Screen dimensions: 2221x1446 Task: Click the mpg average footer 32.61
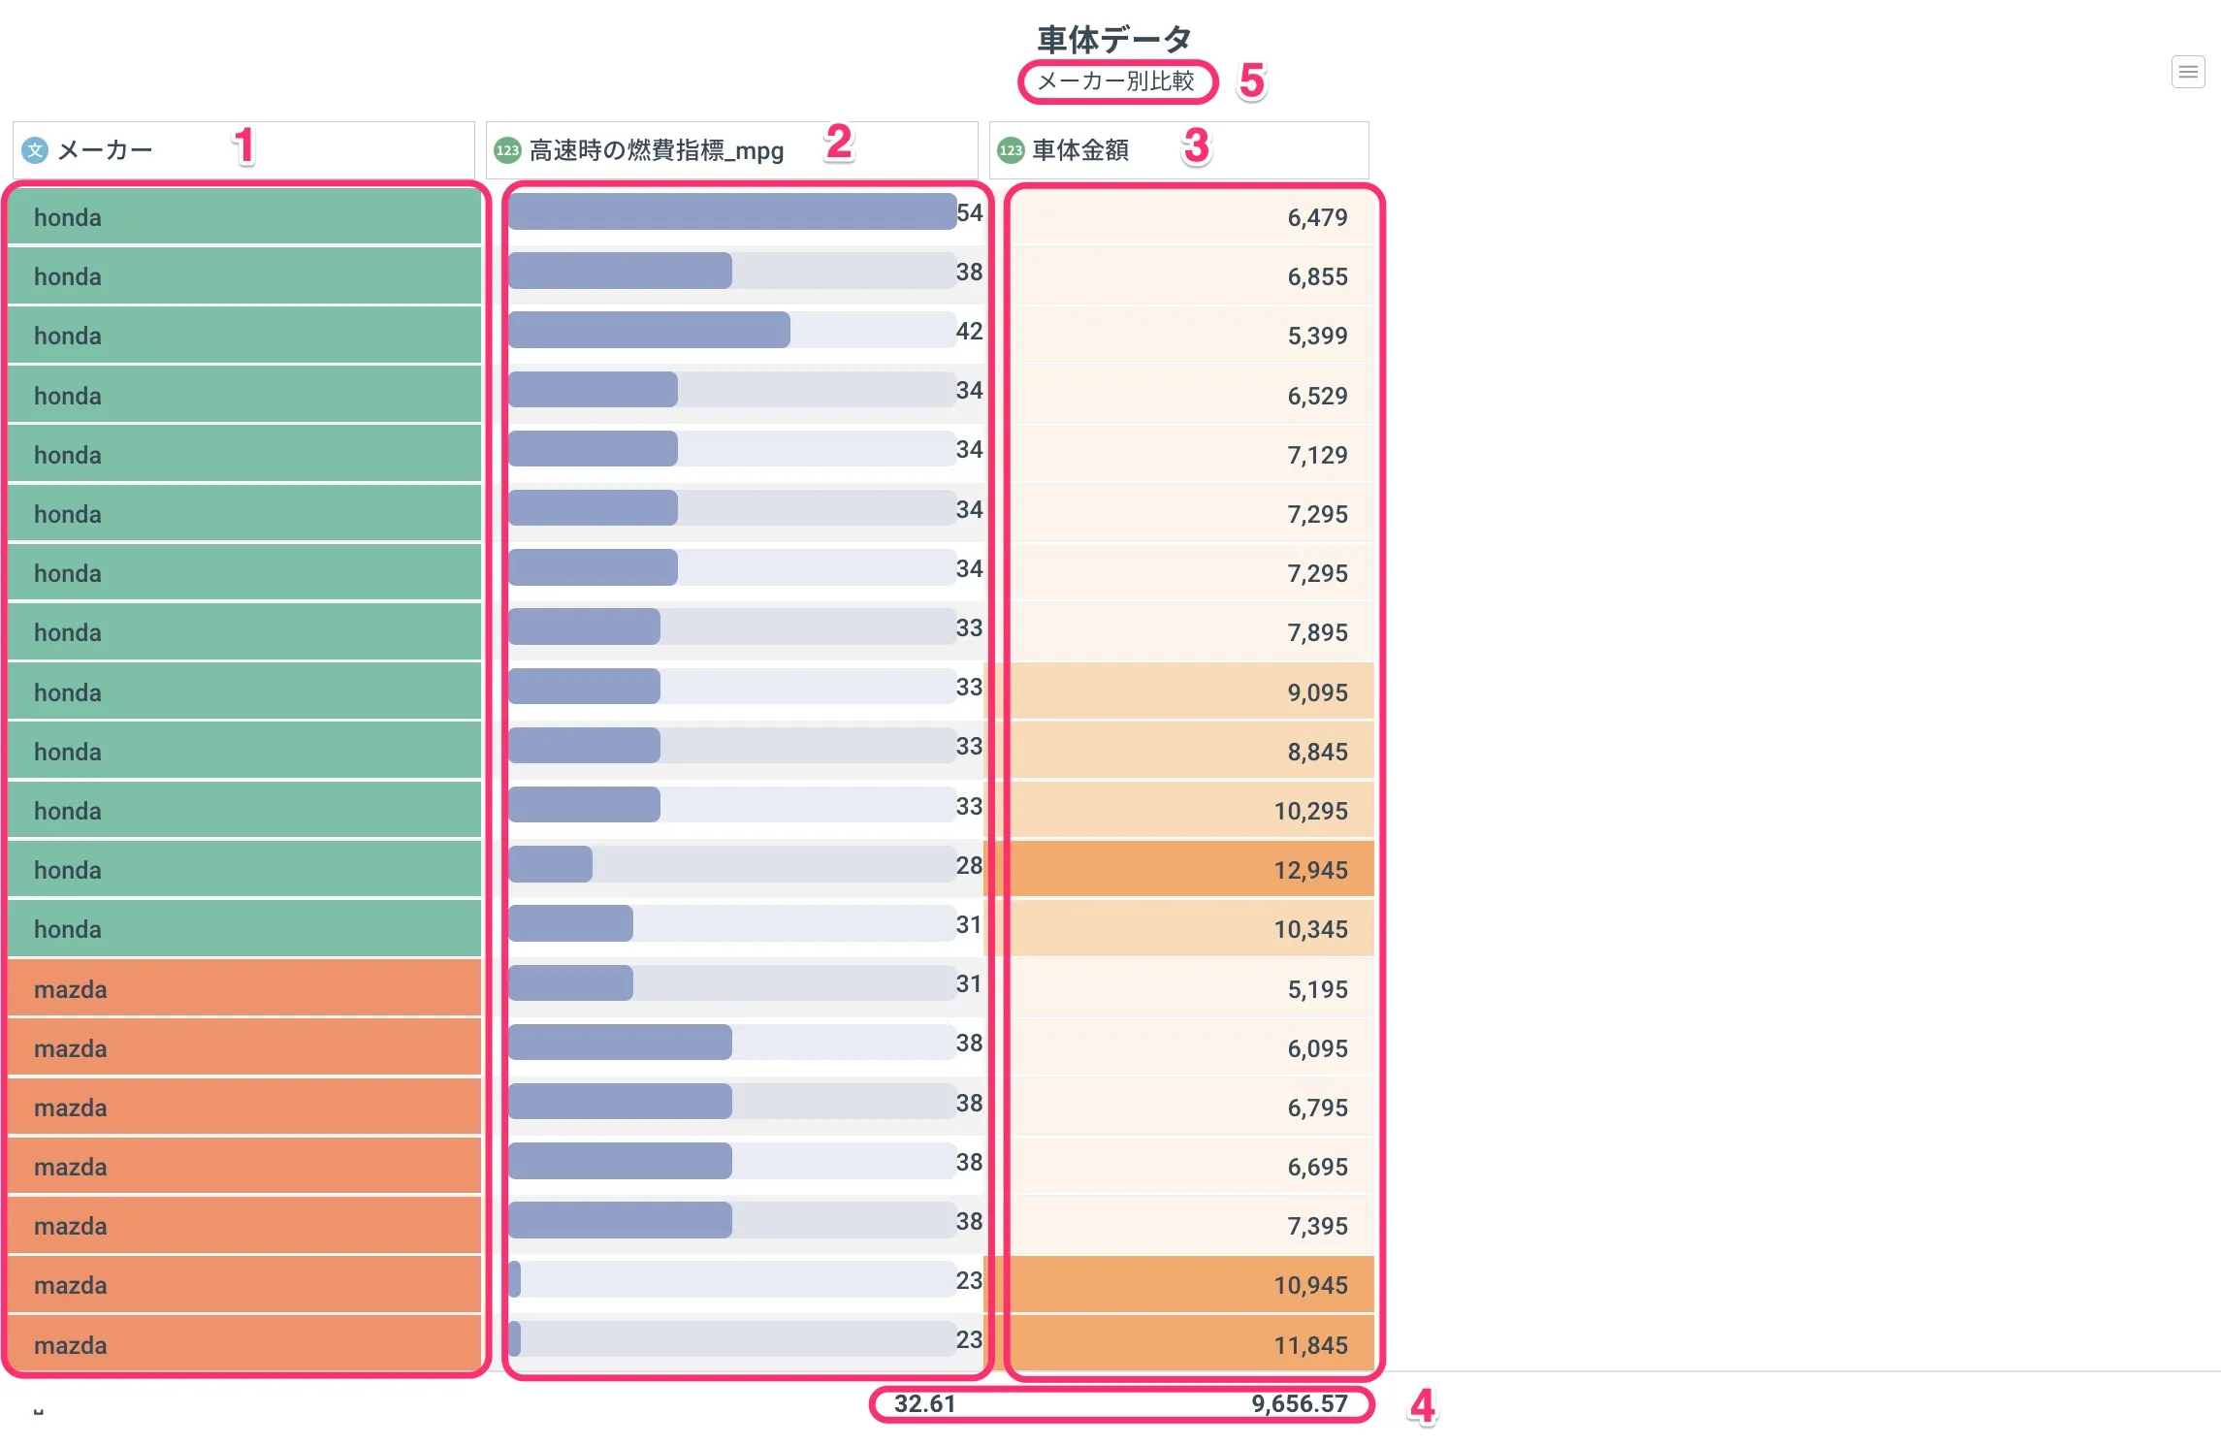[x=924, y=1403]
